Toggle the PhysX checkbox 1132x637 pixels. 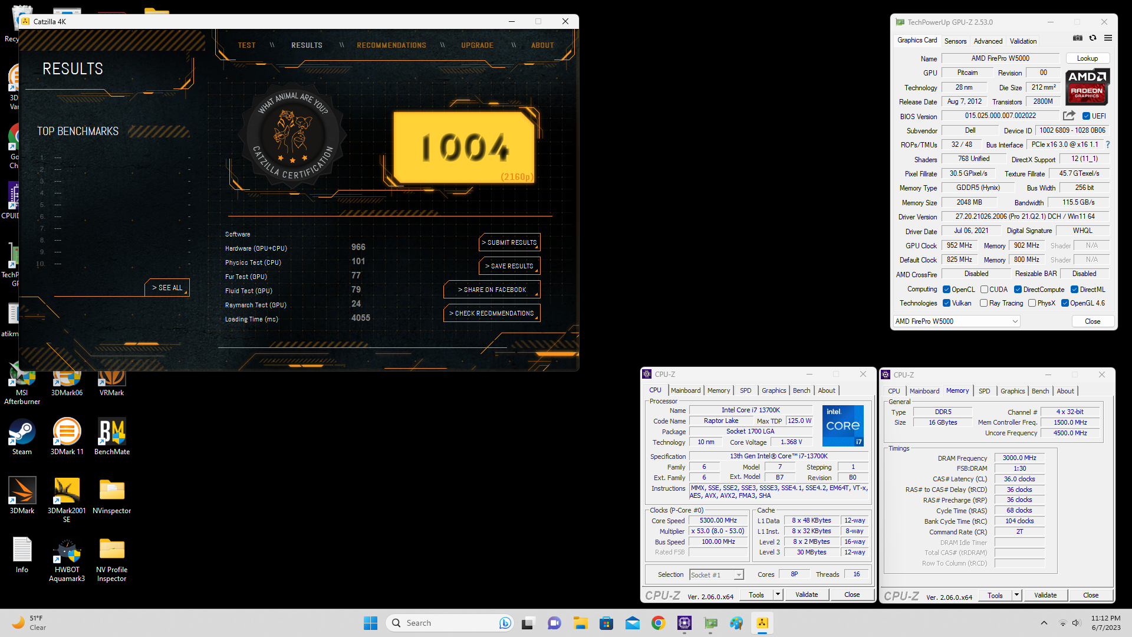pyautogui.click(x=1032, y=303)
